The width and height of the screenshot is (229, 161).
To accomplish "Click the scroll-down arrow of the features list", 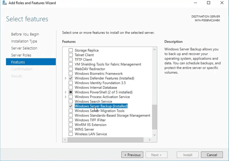I will [154, 135].
